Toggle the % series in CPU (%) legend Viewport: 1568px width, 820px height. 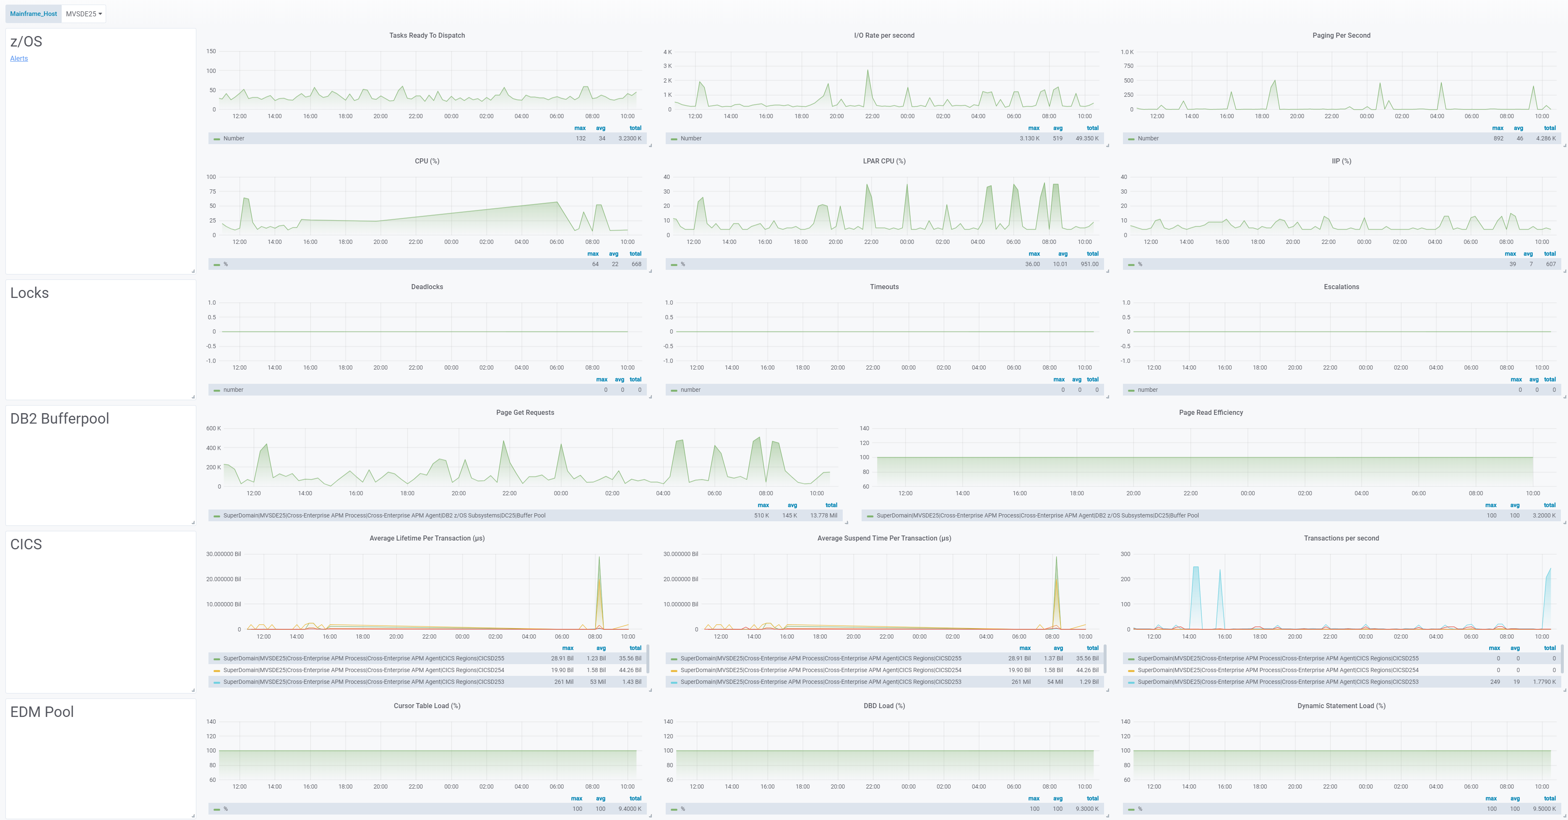coord(225,264)
